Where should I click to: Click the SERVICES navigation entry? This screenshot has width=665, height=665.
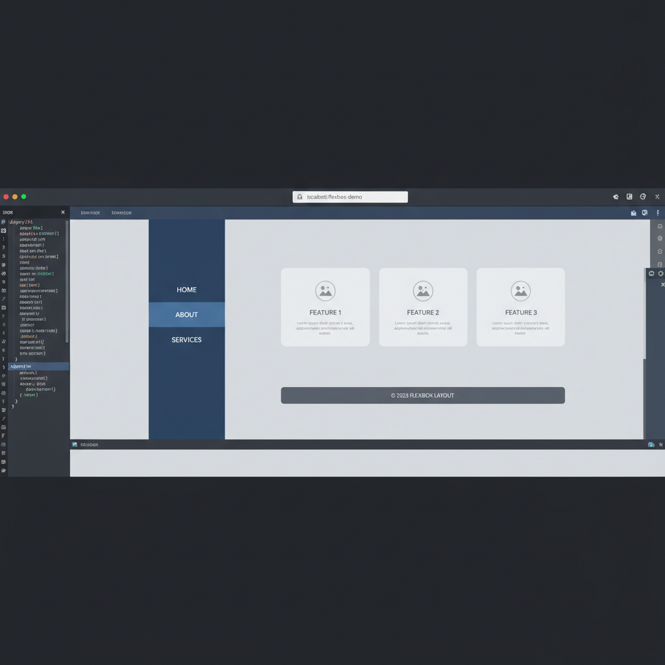click(186, 340)
